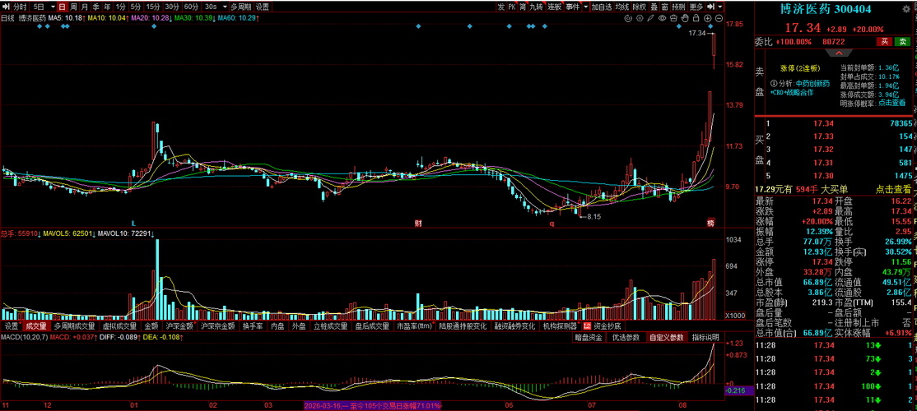Click the 优选参数 button
The width and height of the screenshot is (917, 411).
click(625, 337)
